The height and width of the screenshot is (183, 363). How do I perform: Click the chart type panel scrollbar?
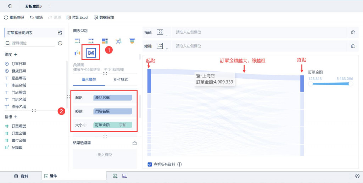pyautogui.click(x=140, y=56)
